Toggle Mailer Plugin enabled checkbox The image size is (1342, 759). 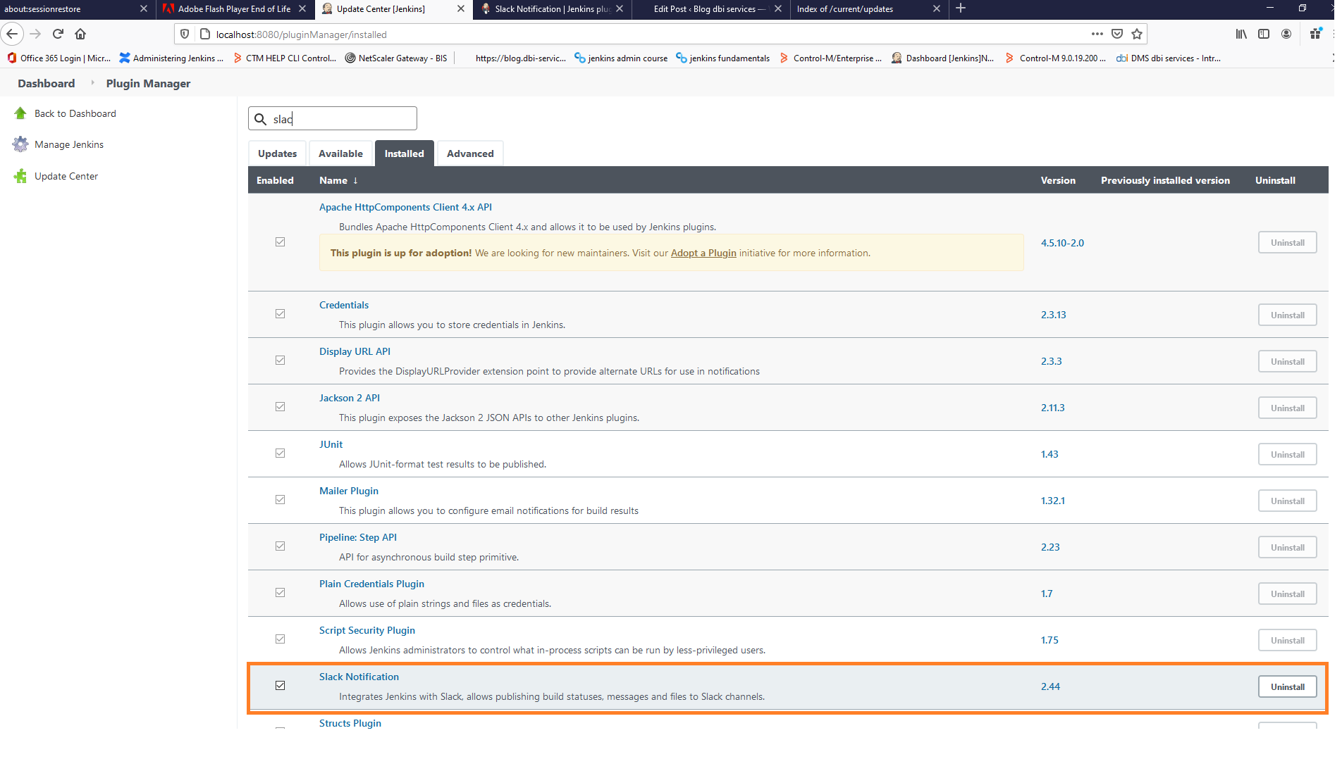click(280, 499)
